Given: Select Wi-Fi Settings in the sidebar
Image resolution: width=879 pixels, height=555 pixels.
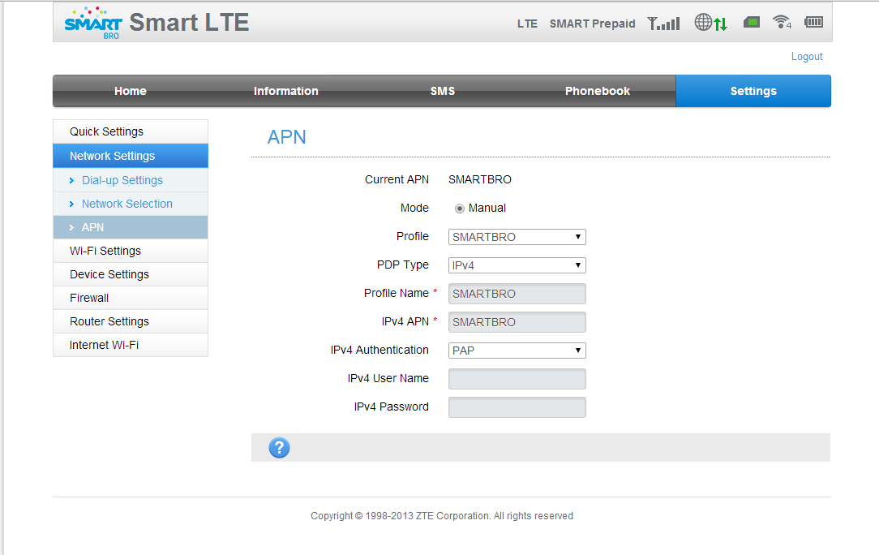Looking at the screenshot, I should pyautogui.click(x=105, y=251).
